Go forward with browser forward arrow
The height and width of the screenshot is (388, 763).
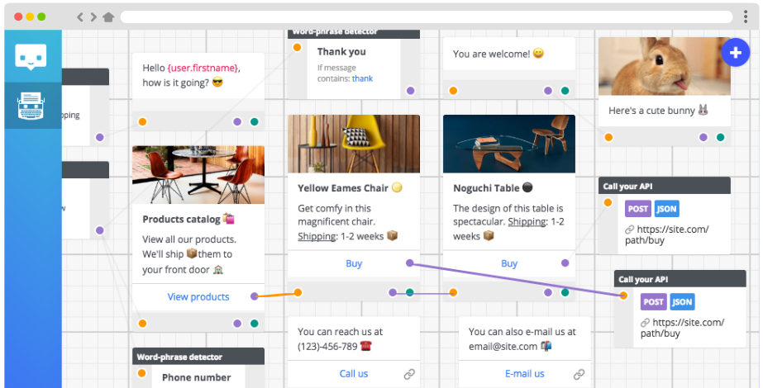click(93, 17)
